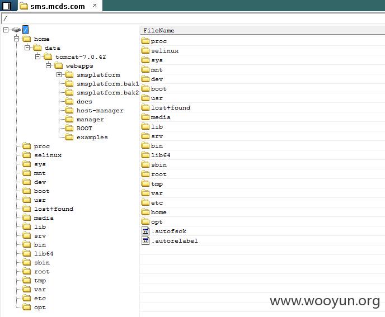Collapse the tomcat-7.0.42 folder expander
The height and width of the screenshot is (317, 385).
38,56
